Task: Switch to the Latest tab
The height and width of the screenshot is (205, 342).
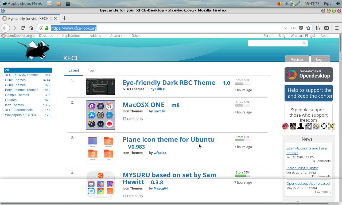Action: 74,70
